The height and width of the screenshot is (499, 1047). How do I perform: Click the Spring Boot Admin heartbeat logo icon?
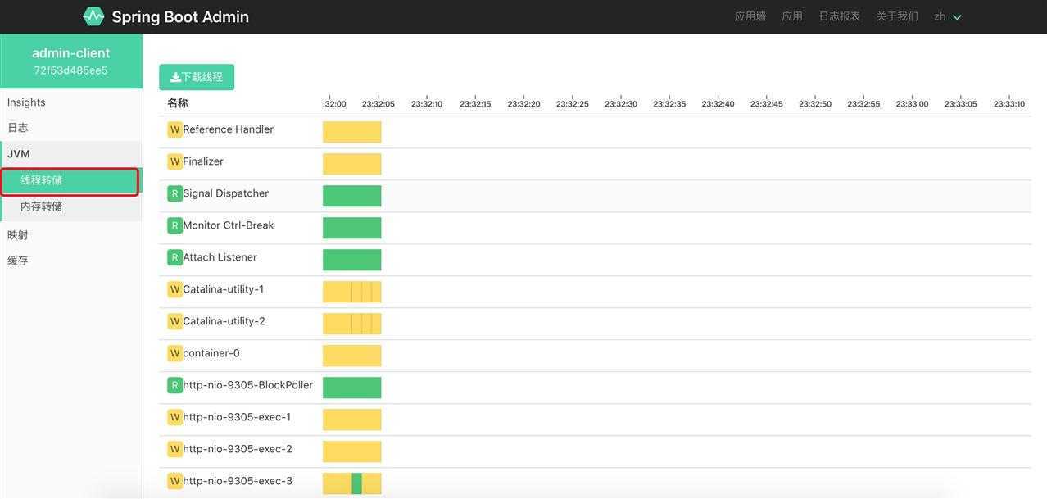(x=93, y=16)
